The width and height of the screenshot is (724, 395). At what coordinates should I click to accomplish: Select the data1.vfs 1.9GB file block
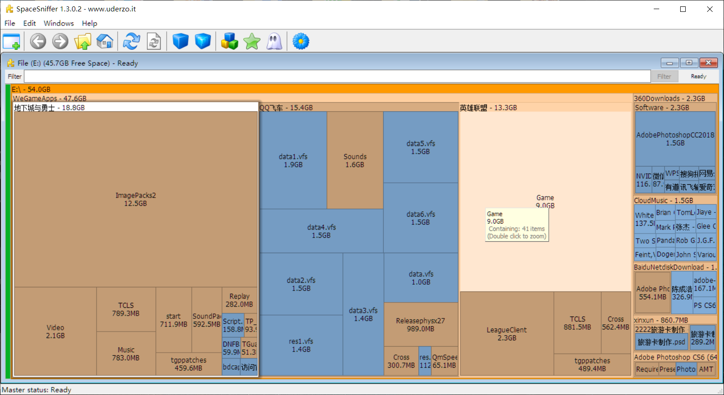click(x=293, y=161)
